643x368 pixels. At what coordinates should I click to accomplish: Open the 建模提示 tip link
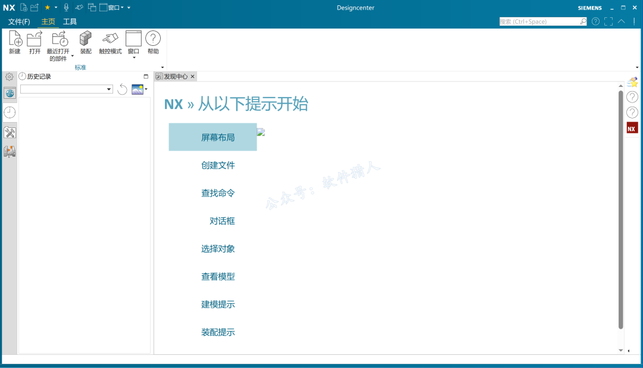(218, 304)
